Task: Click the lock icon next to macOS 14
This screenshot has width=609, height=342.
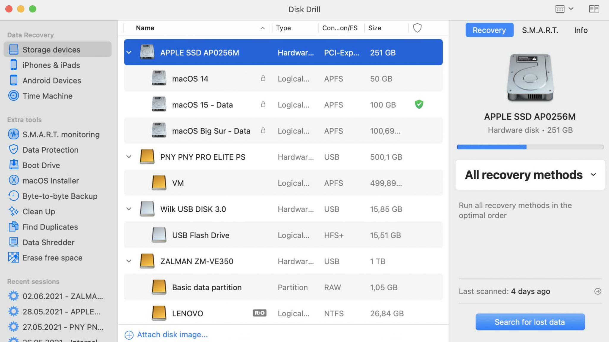Action: (x=263, y=79)
